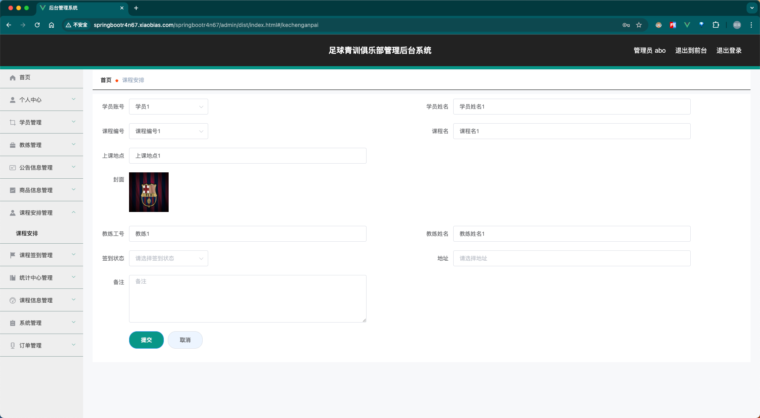The width and height of the screenshot is (760, 418).
Task: Select the 课程安排 submenu item
Action: (x=42, y=233)
